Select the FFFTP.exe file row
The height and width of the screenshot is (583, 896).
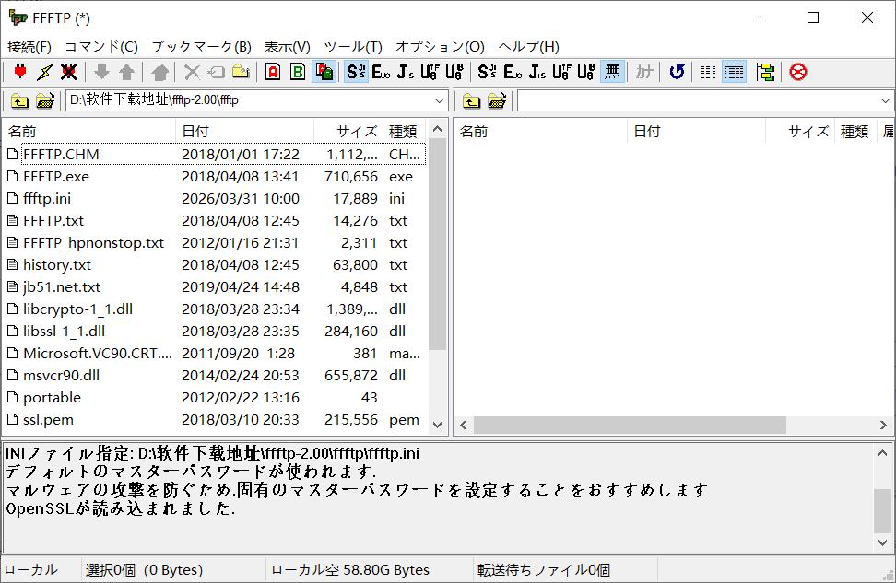coord(215,177)
